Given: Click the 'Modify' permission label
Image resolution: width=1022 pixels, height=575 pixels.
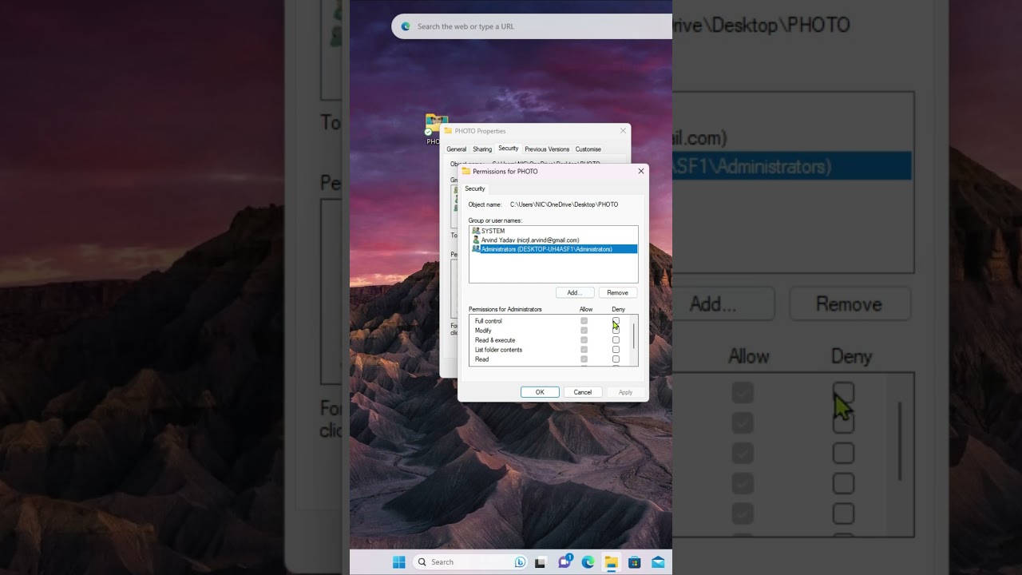Looking at the screenshot, I should (483, 331).
